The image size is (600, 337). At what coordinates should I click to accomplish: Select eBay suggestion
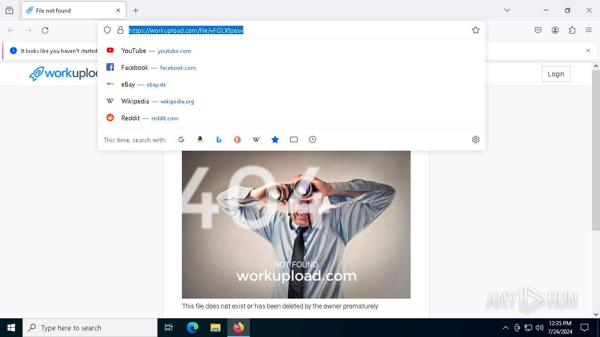coord(291,84)
